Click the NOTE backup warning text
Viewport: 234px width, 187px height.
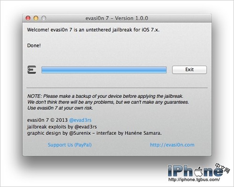[x=108, y=102]
